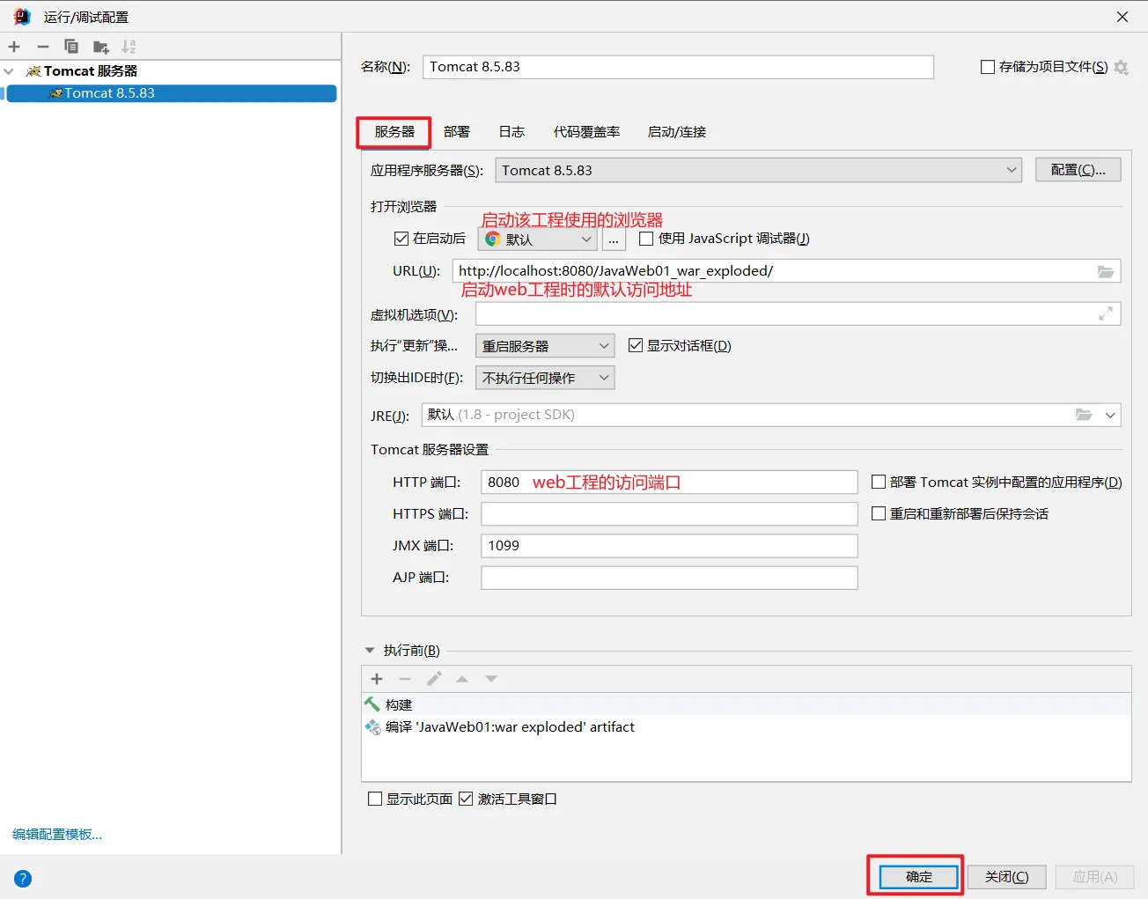Viewport: 1148px width, 899px height.
Task: Add a before-launch task
Action: coord(377,679)
